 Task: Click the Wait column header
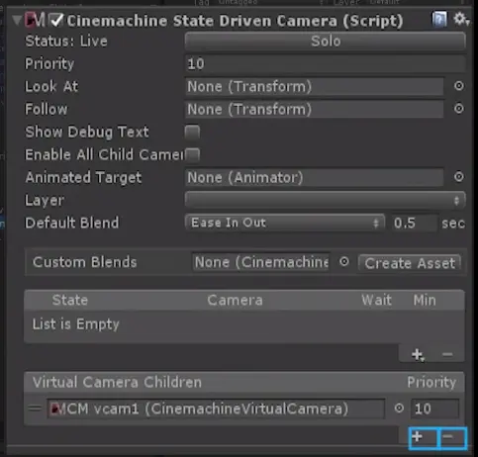(376, 301)
